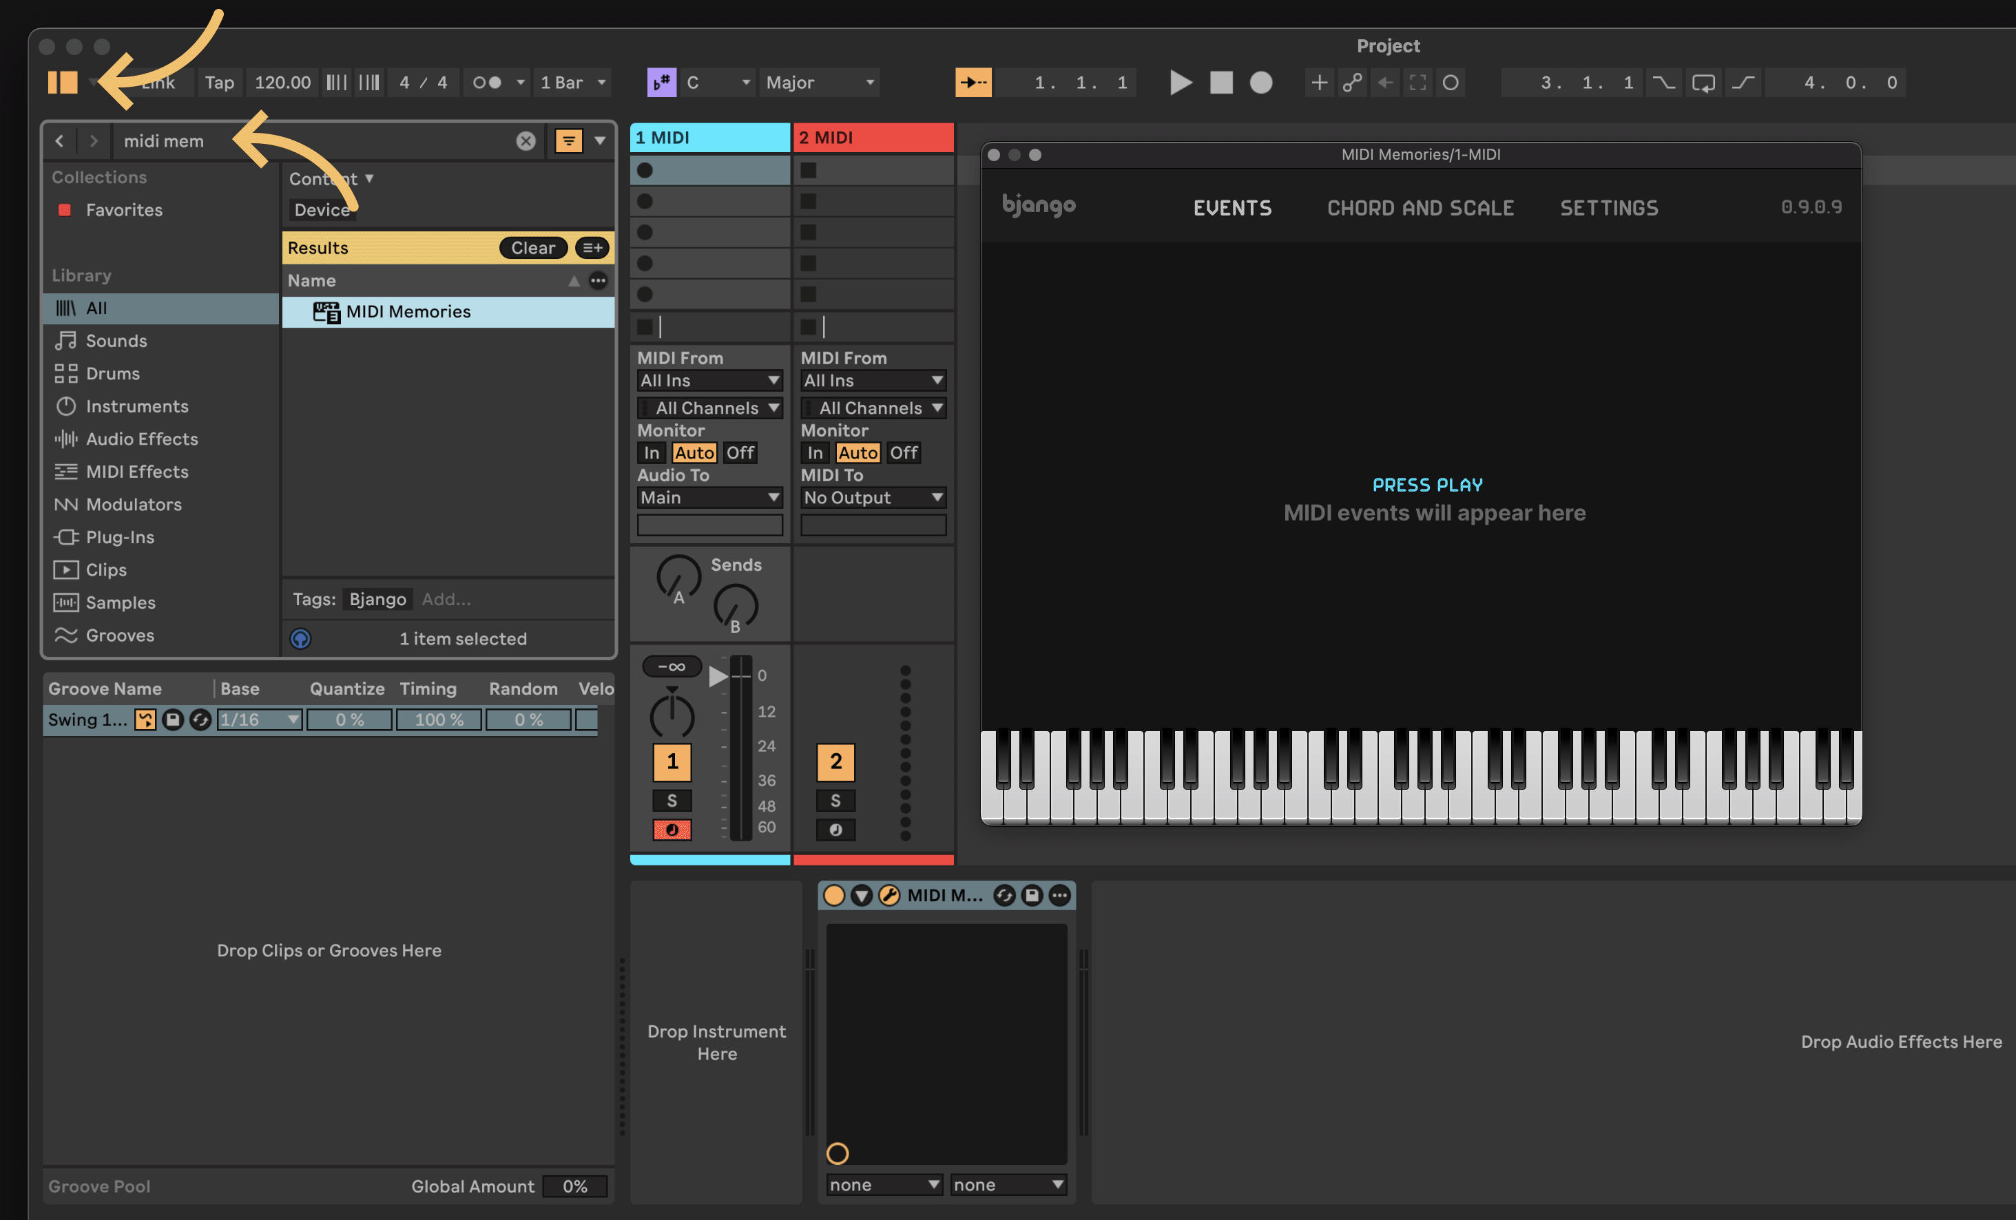Toggle the MIDI Memories device activator
Screen dimensions: 2016x1220
[833, 895]
